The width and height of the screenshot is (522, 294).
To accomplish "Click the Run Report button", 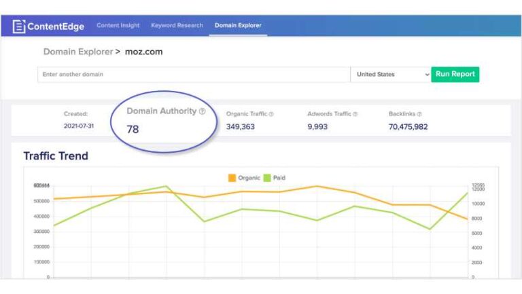I will click(455, 74).
